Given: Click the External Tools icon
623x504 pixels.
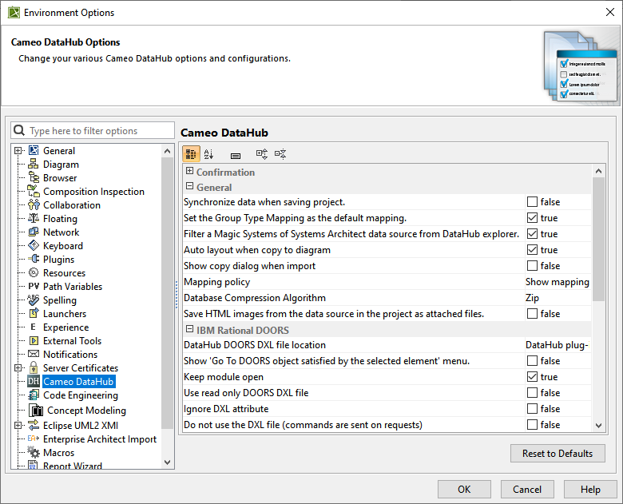Looking at the screenshot, I should [x=34, y=340].
